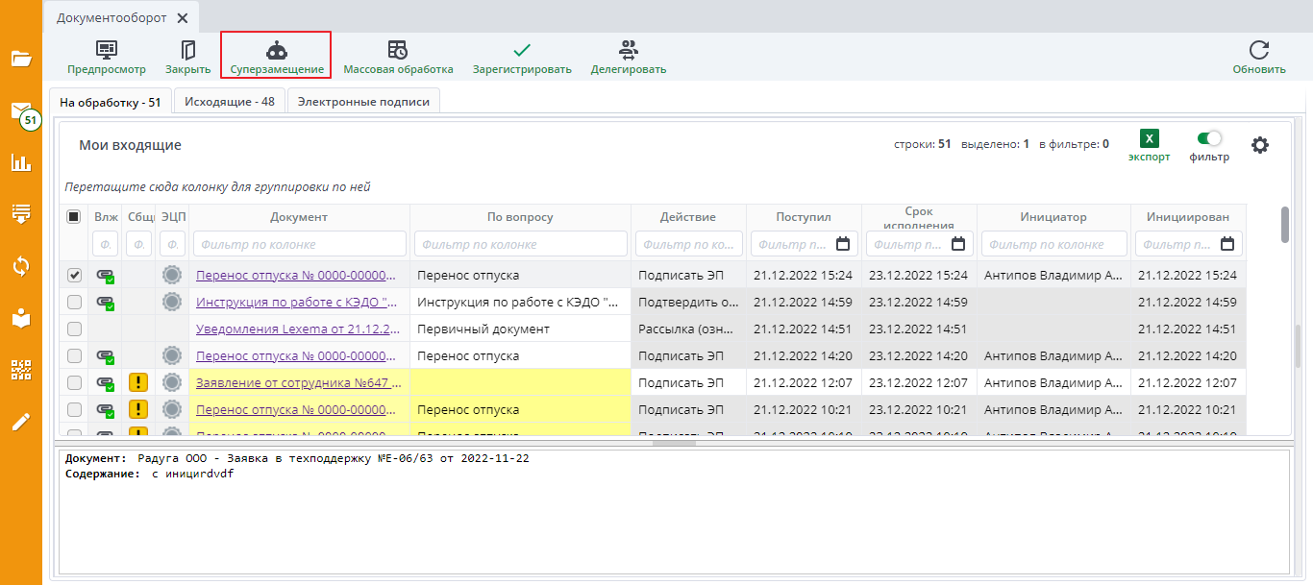Switch to Электронные подписи tab

point(363,101)
